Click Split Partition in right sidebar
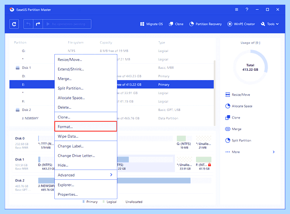The image size is (290, 214). point(238,140)
